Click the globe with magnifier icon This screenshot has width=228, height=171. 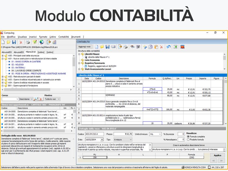pyautogui.click(x=42, y=42)
